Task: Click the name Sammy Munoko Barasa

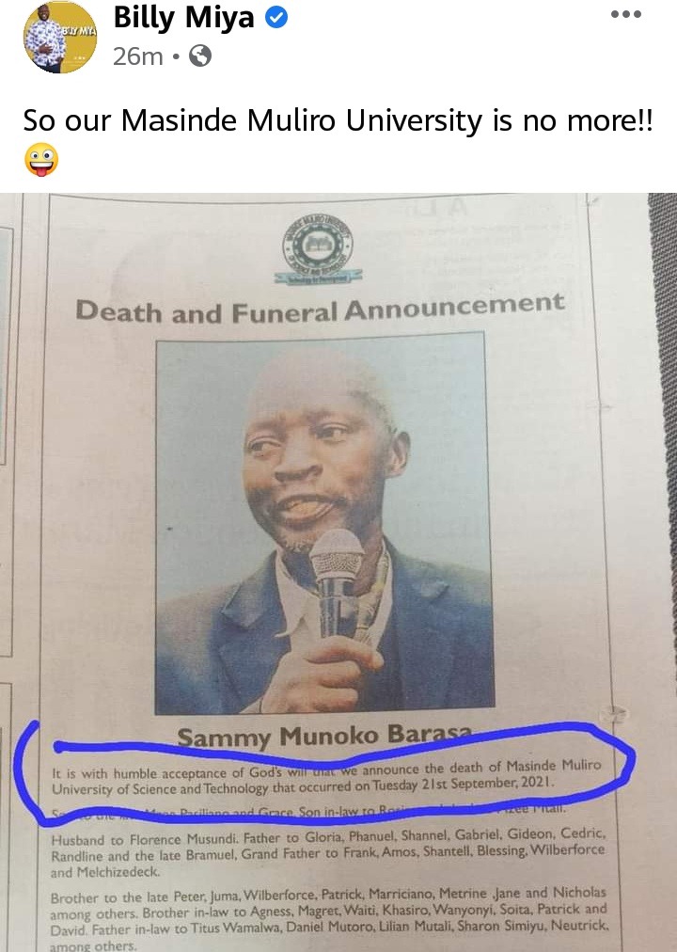Action: (x=324, y=736)
